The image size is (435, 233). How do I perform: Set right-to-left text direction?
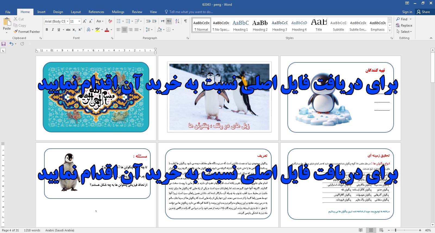[169, 21]
